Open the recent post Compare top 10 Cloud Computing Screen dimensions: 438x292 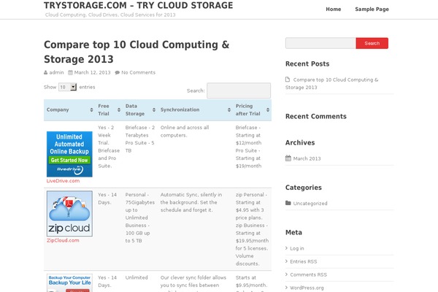coord(332,83)
